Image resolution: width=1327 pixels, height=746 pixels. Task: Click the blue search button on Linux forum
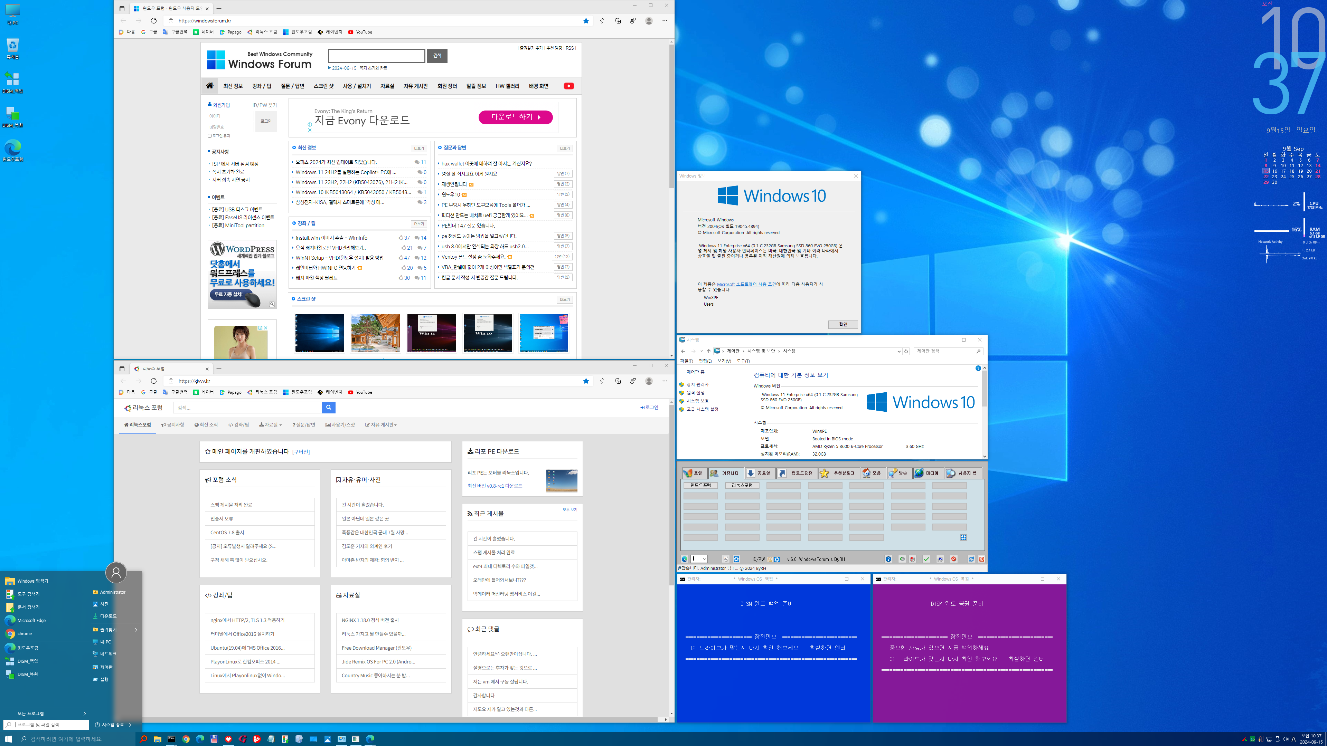(x=329, y=407)
